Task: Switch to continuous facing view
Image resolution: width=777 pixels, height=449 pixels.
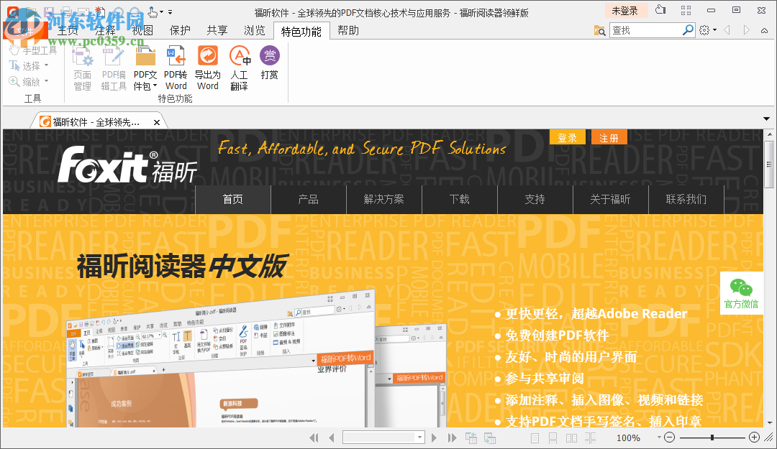Action: 590,438
